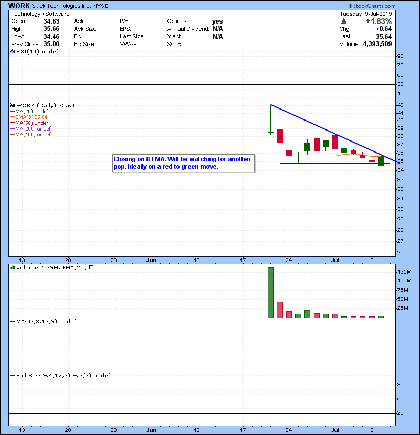Click the RSI(14) indicator line icon

click(x=13, y=52)
